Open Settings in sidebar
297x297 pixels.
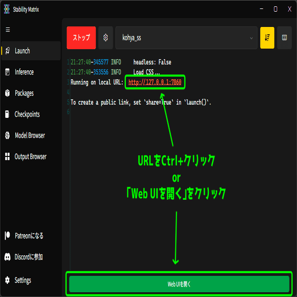pyautogui.click(x=31, y=280)
